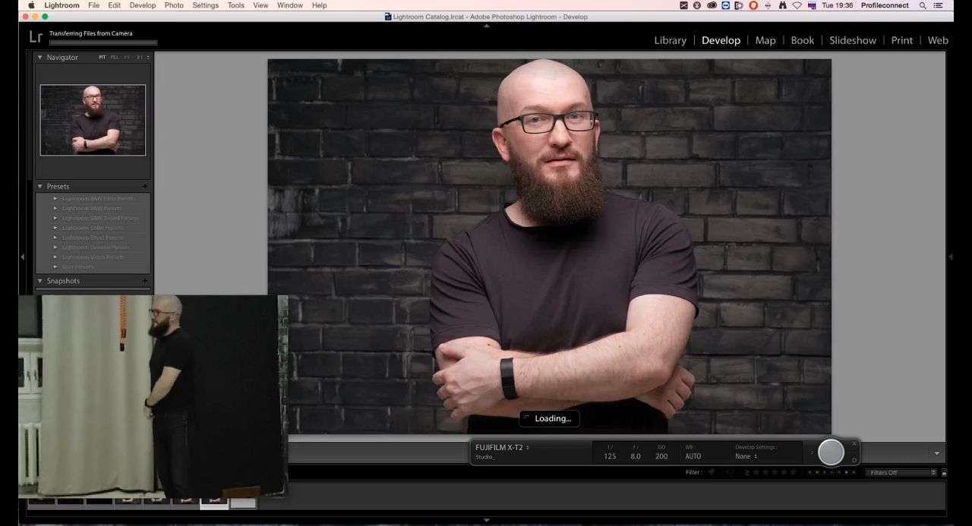Image resolution: width=972 pixels, height=526 pixels.
Task: Open the Tools menu
Action: (236, 5)
